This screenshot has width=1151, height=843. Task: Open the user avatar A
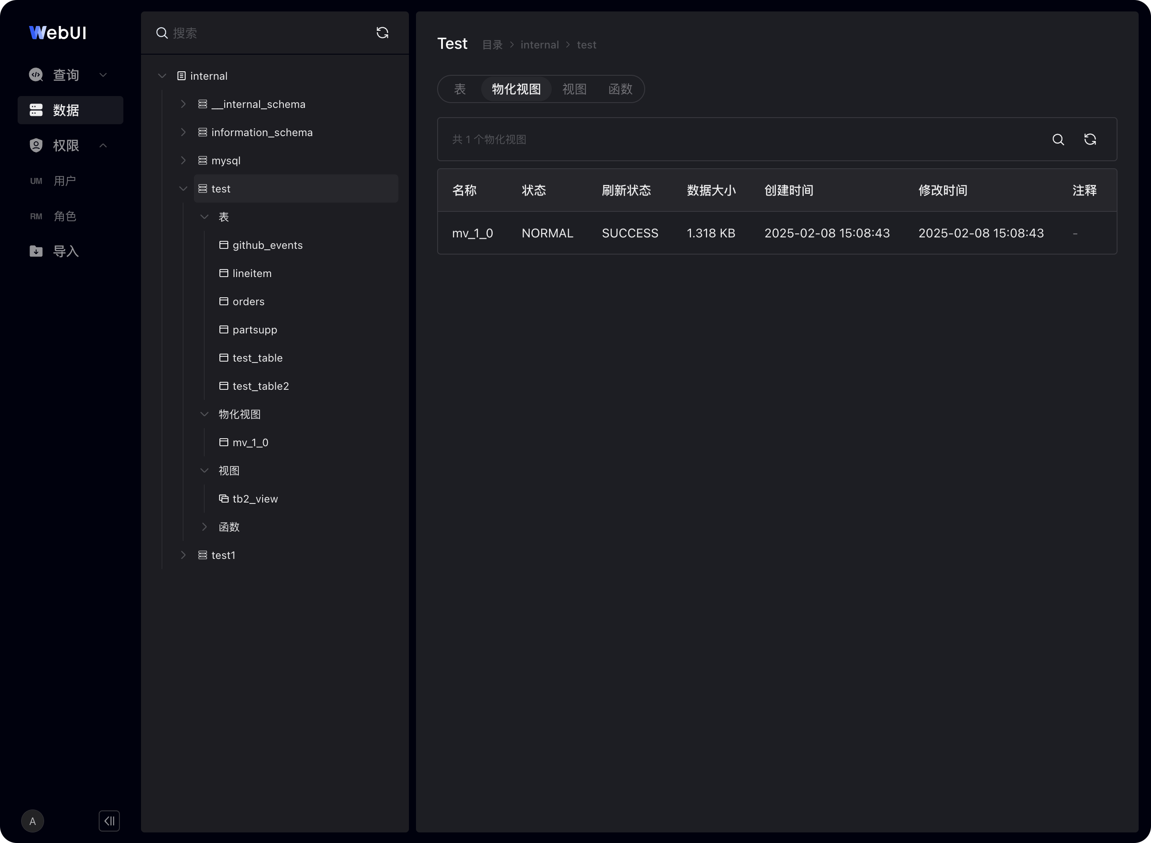coord(32,821)
